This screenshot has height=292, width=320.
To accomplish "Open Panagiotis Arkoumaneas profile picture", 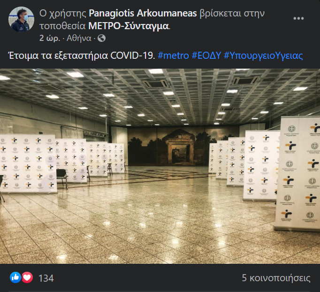I will 21,19.
